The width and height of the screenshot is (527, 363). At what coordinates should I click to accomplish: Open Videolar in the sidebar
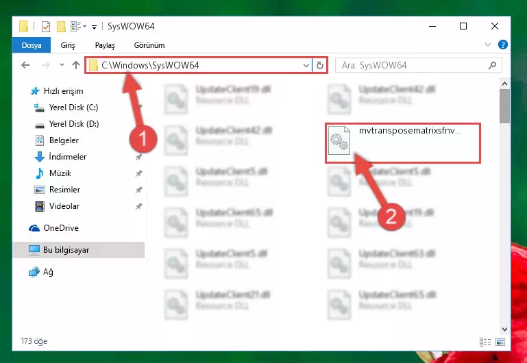point(64,206)
